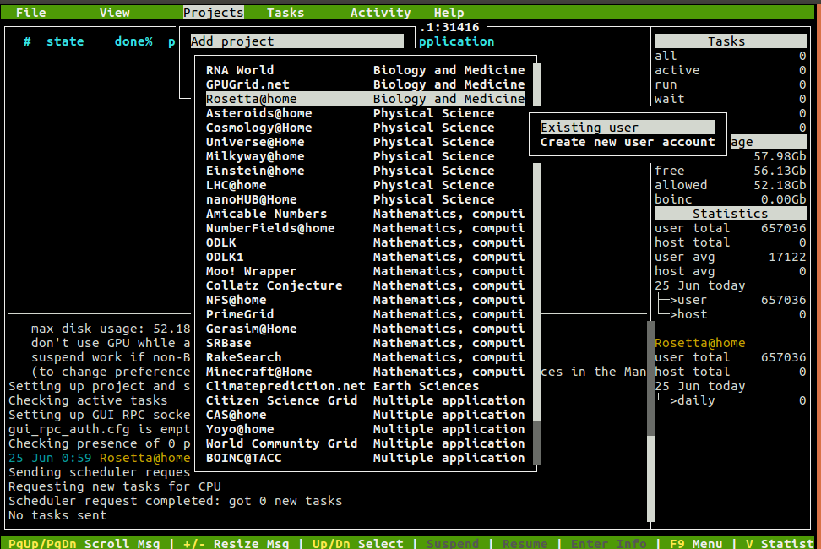This screenshot has width=821, height=549.
Task: Choose the Collatz Conjecture project
Action: coord(366,285)
